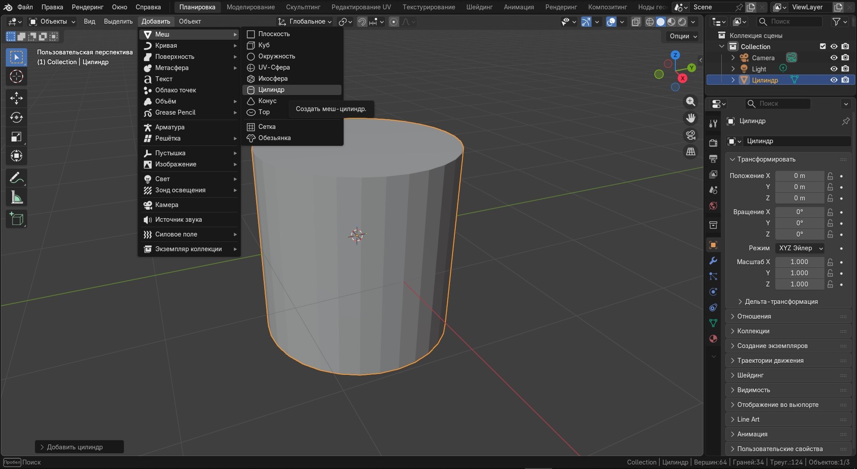Switch to the Моделирование workspace tab
Image resolution: width=857 pixels, height=469 pixels.
(x=250, y=7)
